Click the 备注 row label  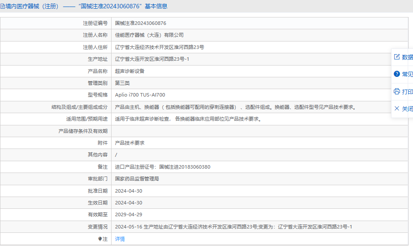pyautogui.click(x=102, y=167)
